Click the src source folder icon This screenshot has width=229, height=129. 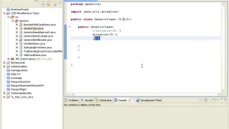click(x=13, y=17)
